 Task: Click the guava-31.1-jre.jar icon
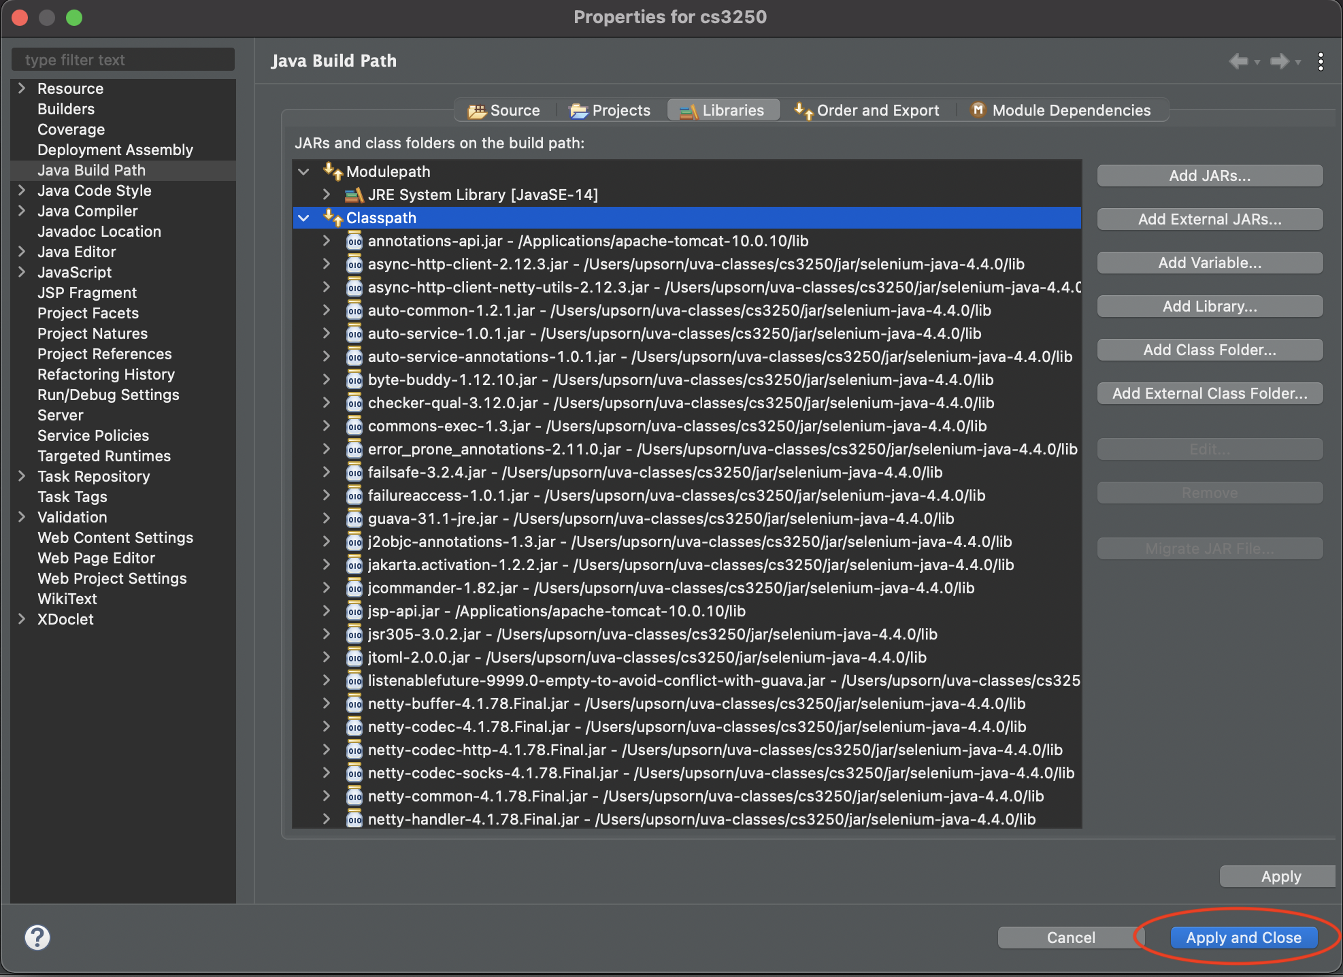point(354,518)
